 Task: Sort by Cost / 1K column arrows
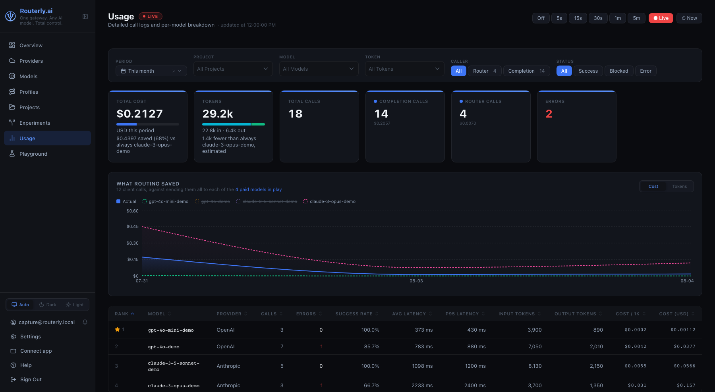point(644,314)
